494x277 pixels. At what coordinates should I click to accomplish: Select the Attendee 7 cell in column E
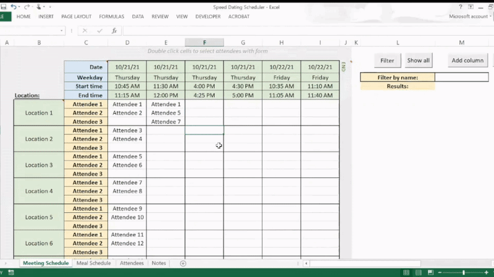click(x=165, y=121)
